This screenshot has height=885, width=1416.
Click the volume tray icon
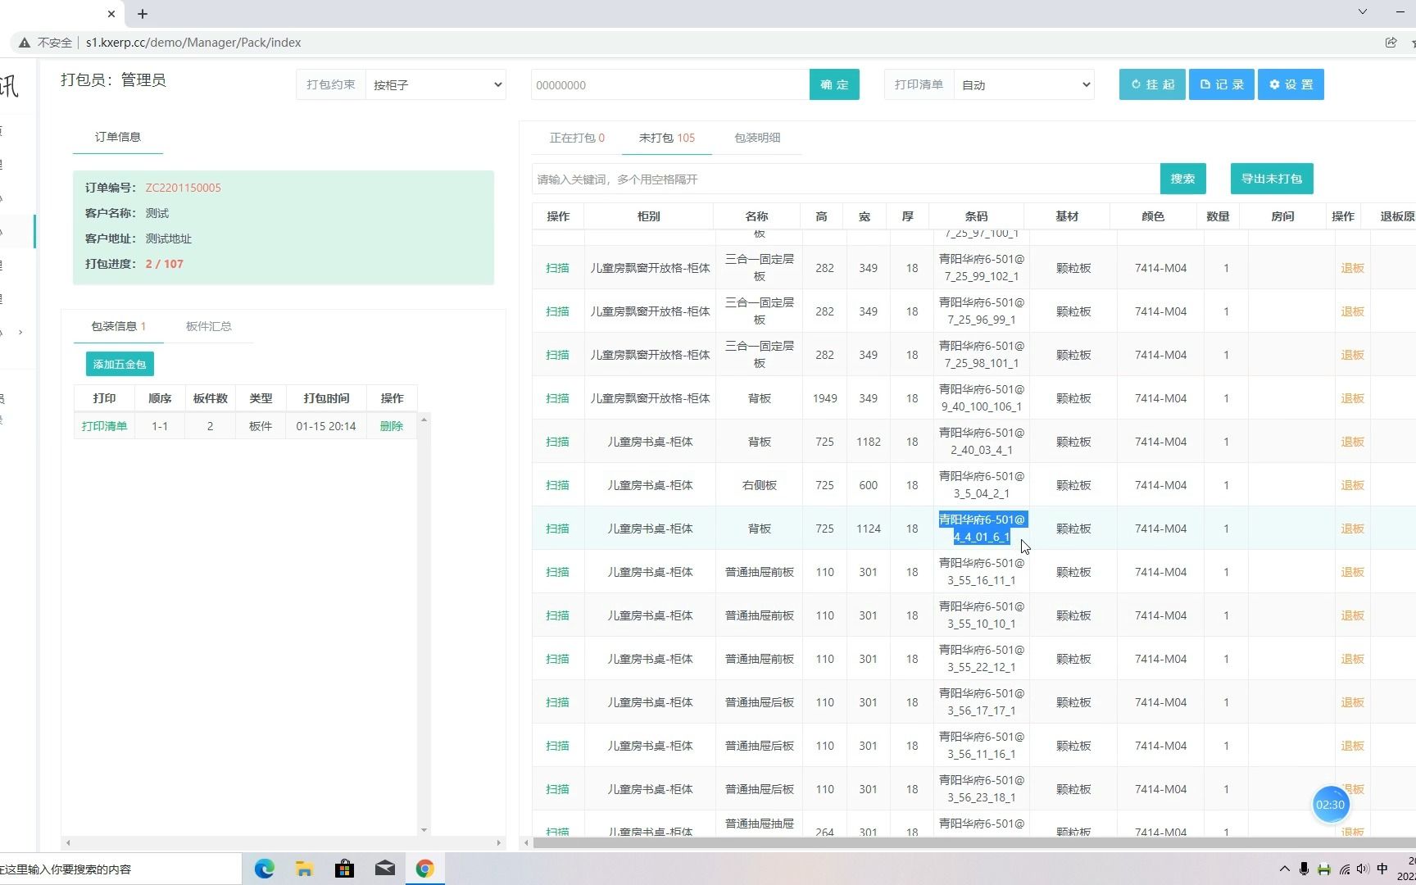click(x=1362, y=869)
